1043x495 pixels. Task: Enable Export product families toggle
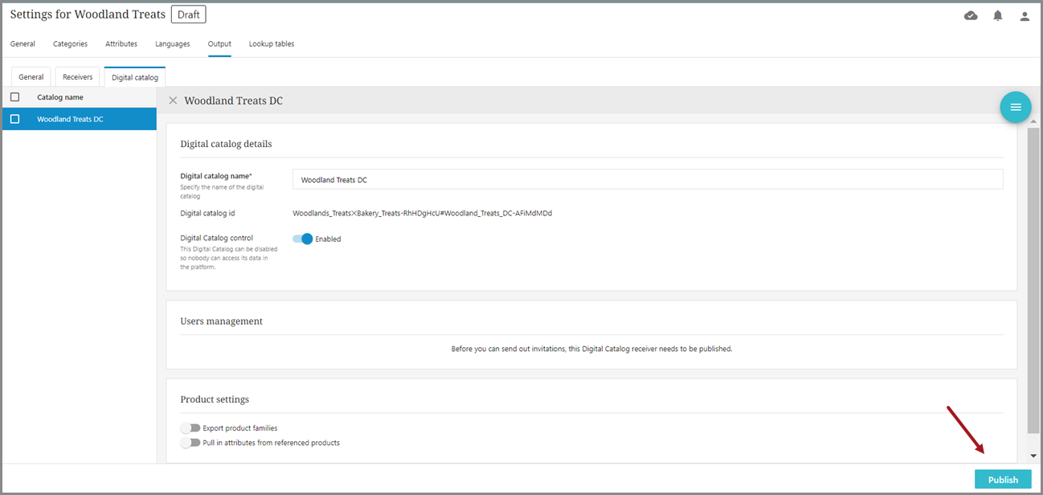pos(190,428)
